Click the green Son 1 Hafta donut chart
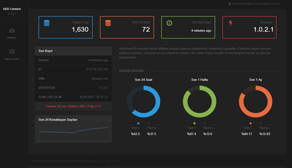This screenshot has height=168, width=292. 200,102
